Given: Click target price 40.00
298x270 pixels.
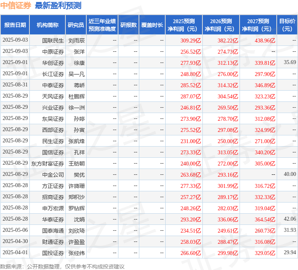Looking at the screenshot, I should tap(290, 174).
